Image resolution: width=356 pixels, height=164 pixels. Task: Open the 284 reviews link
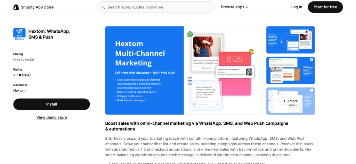pos(26,75)
